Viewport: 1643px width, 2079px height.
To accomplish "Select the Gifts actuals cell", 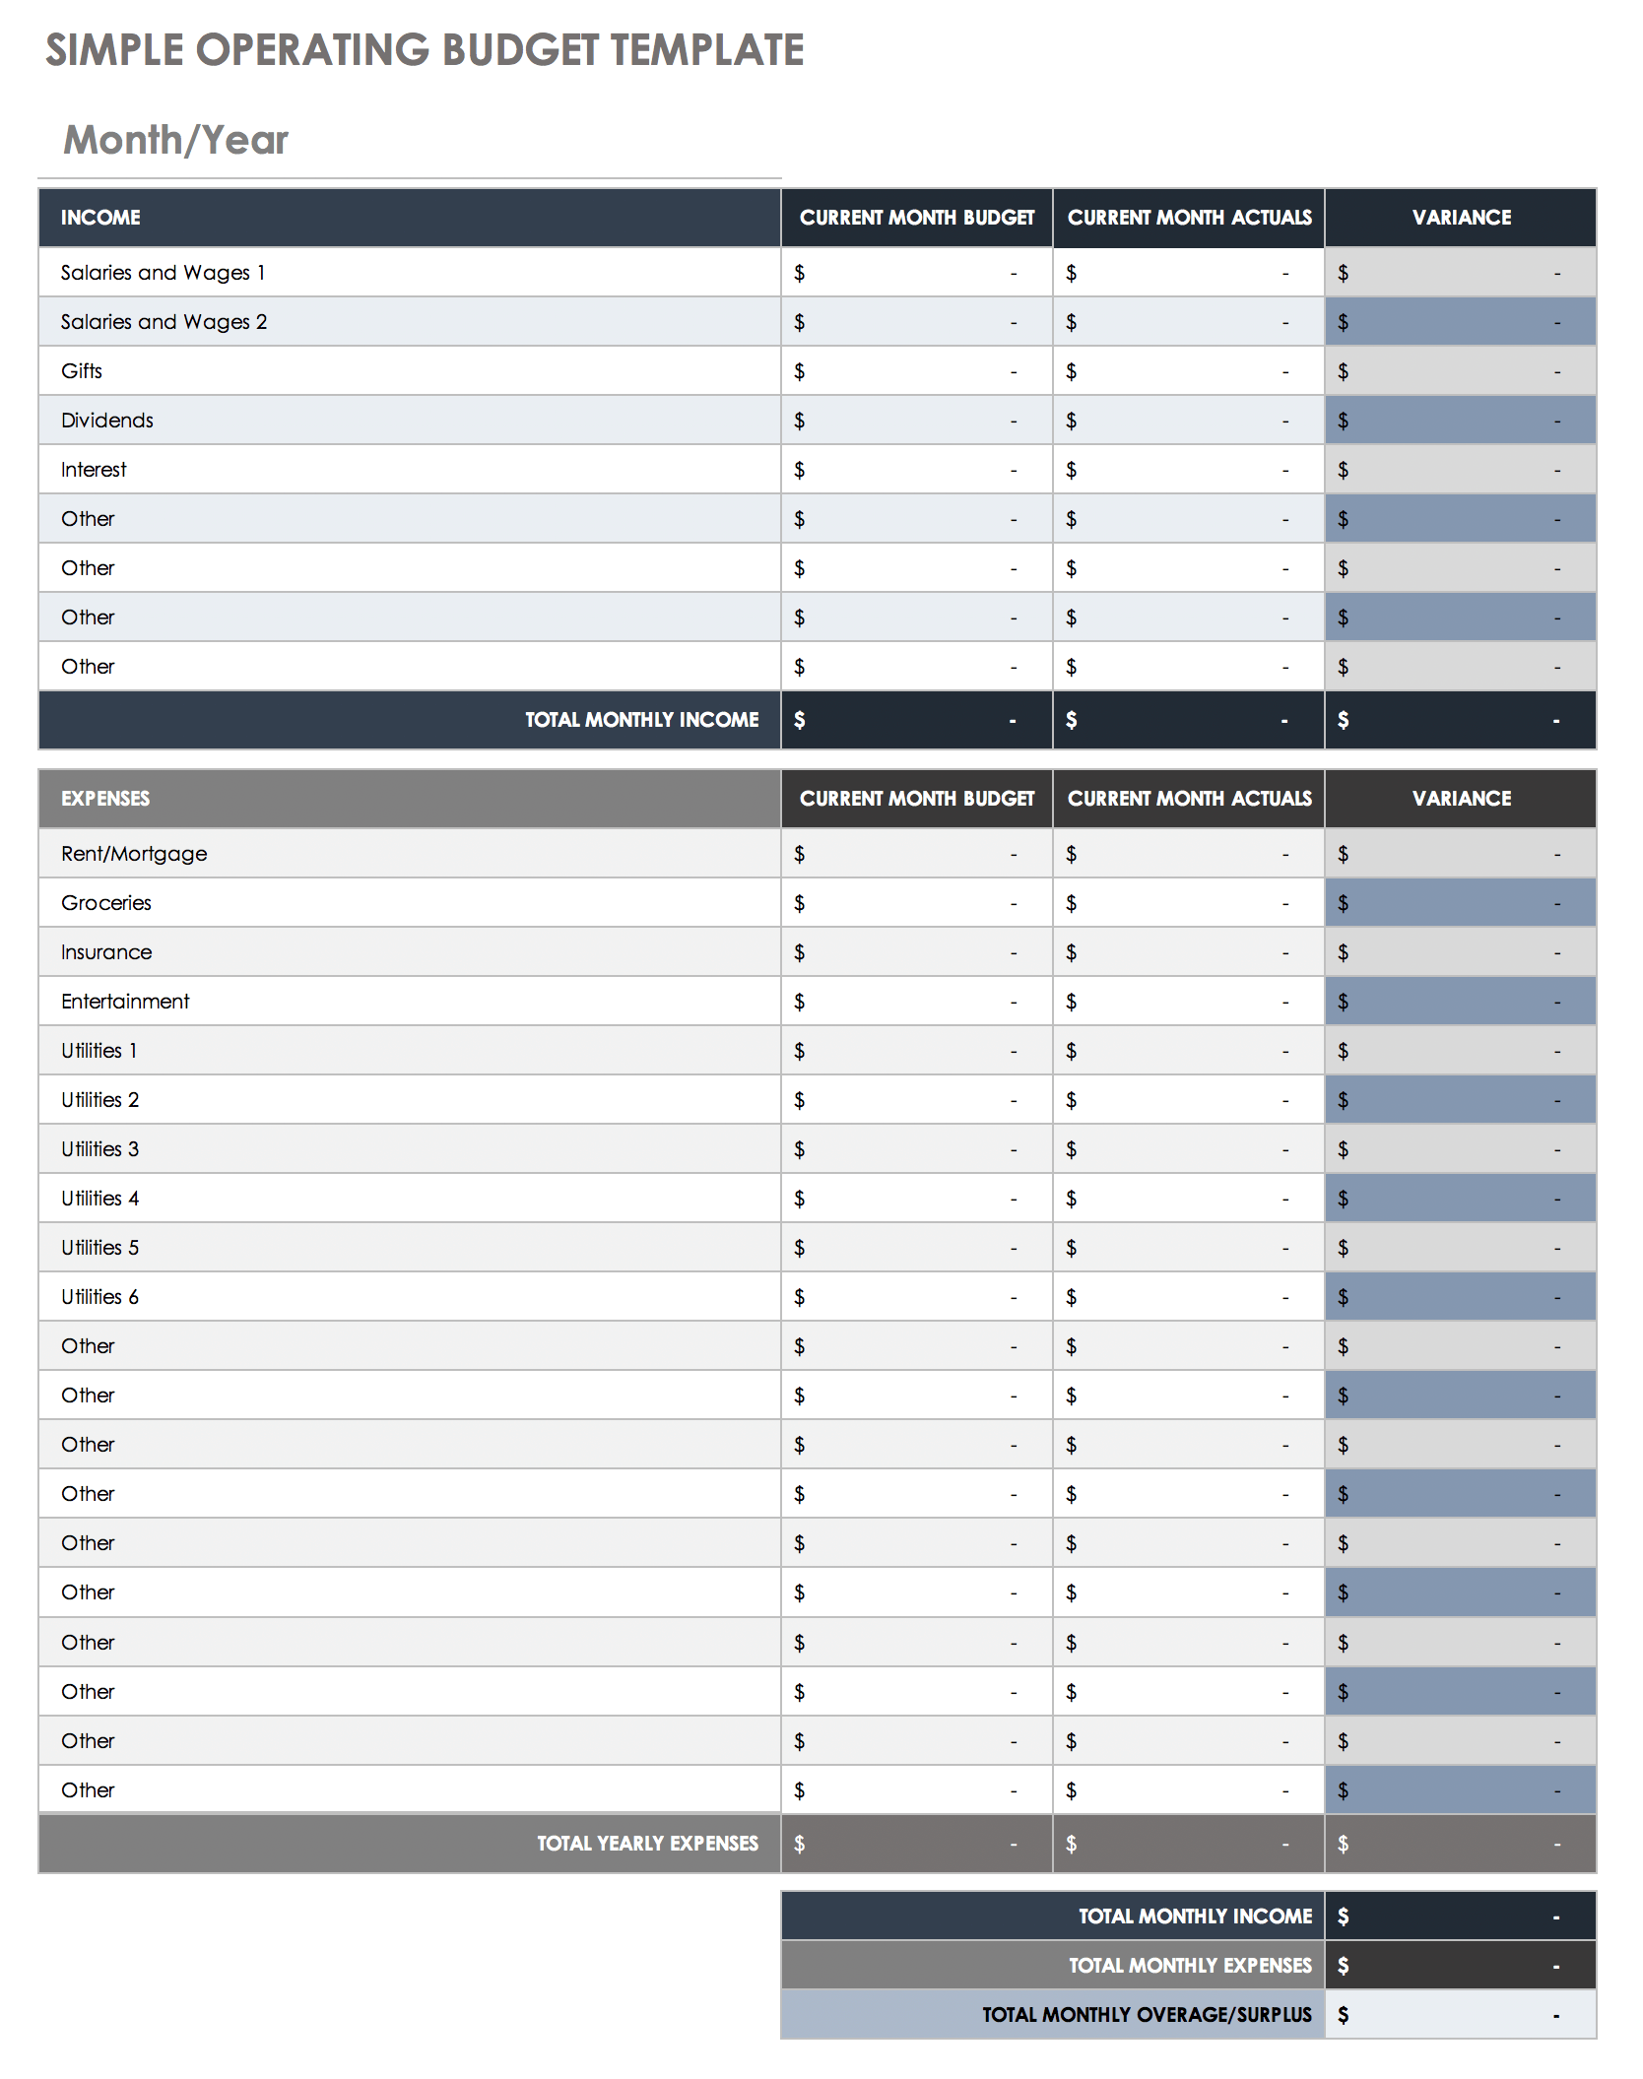I will [1188, 371].
